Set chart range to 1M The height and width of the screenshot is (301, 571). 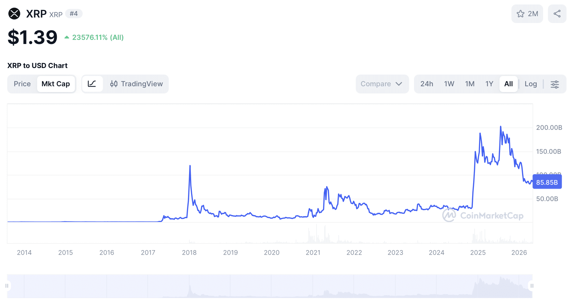[x=470, y=84]
